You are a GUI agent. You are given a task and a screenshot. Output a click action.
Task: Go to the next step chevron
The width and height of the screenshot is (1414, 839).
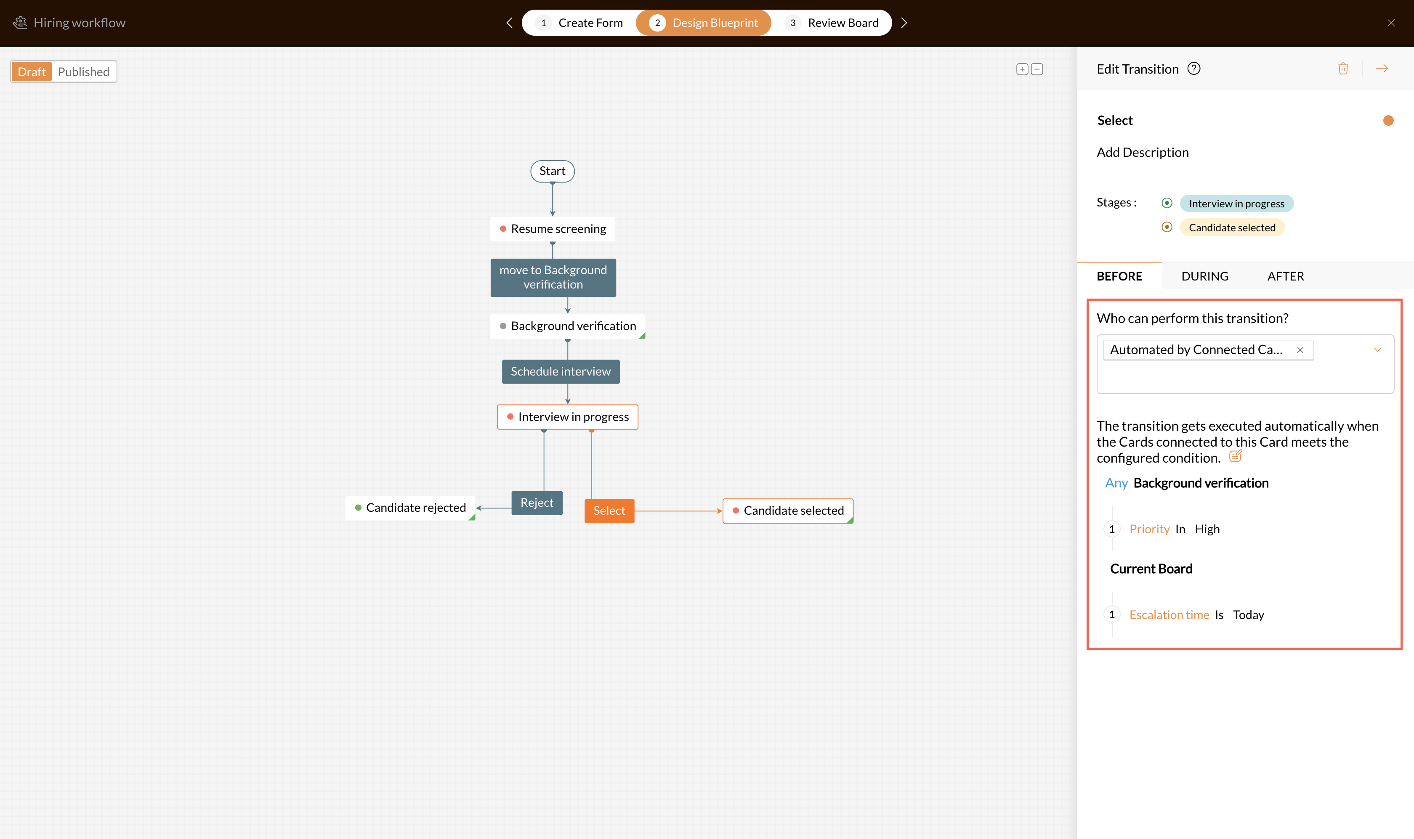point(904,23)
